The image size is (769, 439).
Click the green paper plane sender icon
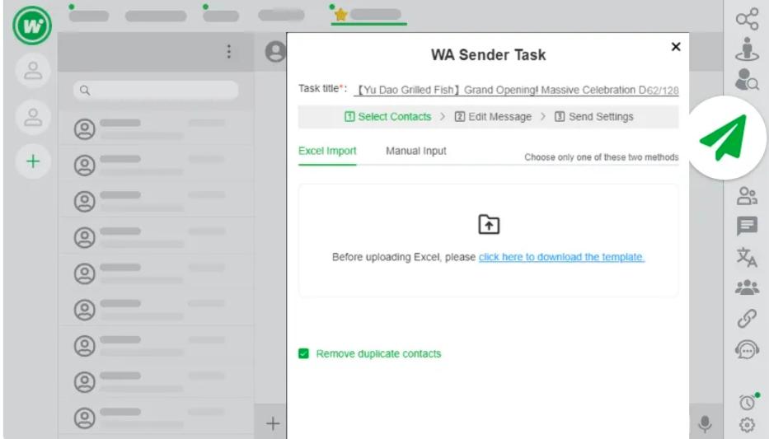(723, 138)
